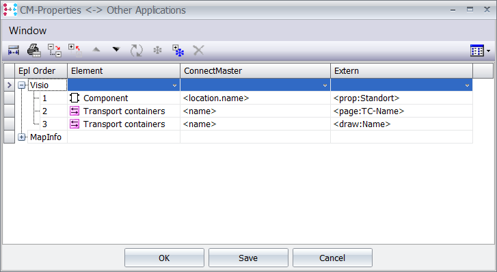Open the print preview icon
497x272 pixels.
point(34,50)
